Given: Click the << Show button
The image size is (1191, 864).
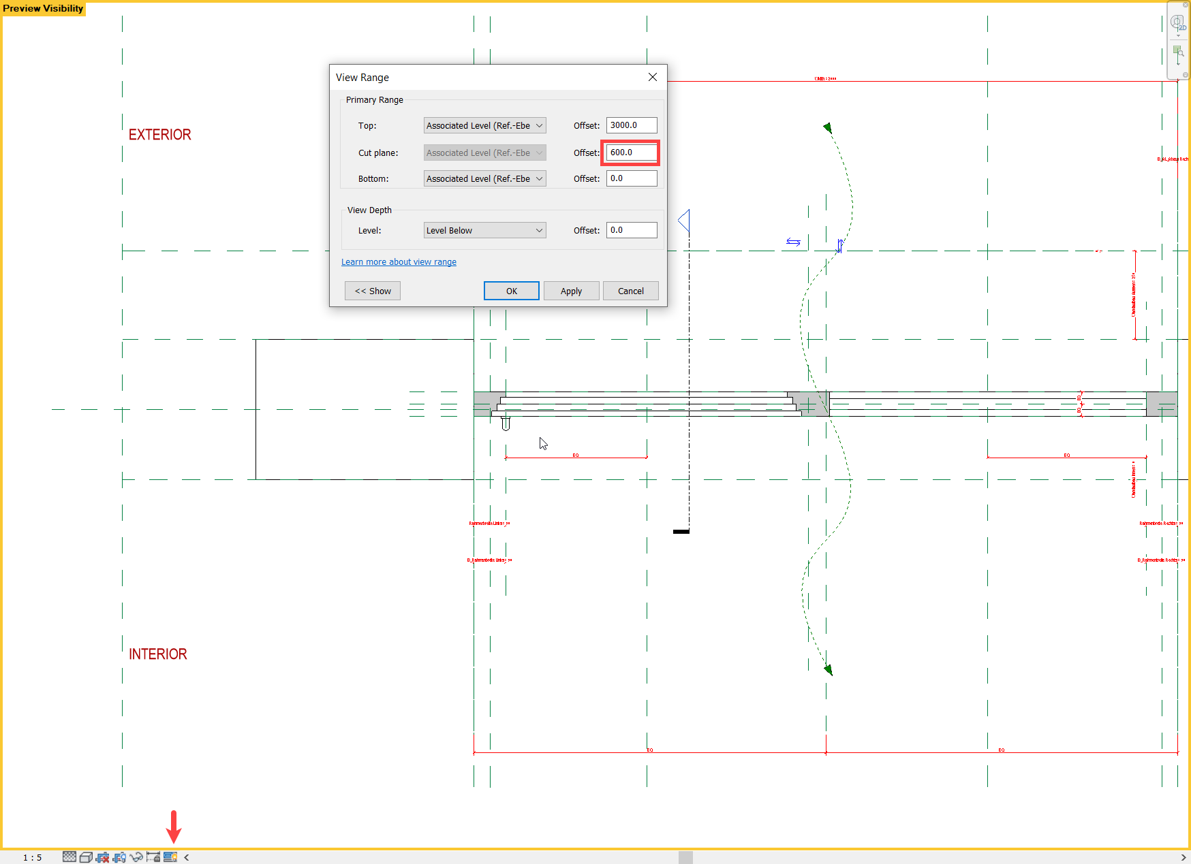Looking at the screenshot, I should 372,291.
